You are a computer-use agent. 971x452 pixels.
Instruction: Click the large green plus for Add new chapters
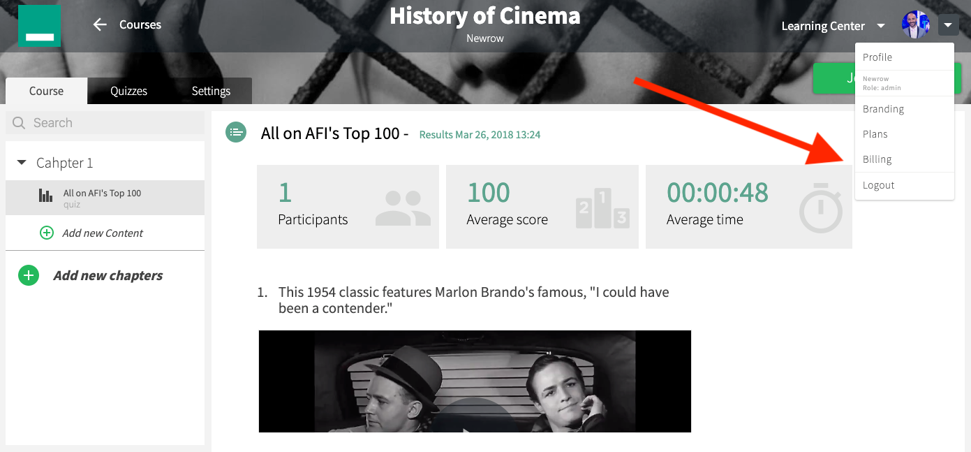click(x=29, y=275)
